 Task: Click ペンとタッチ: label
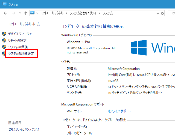[x=74, y=93]
